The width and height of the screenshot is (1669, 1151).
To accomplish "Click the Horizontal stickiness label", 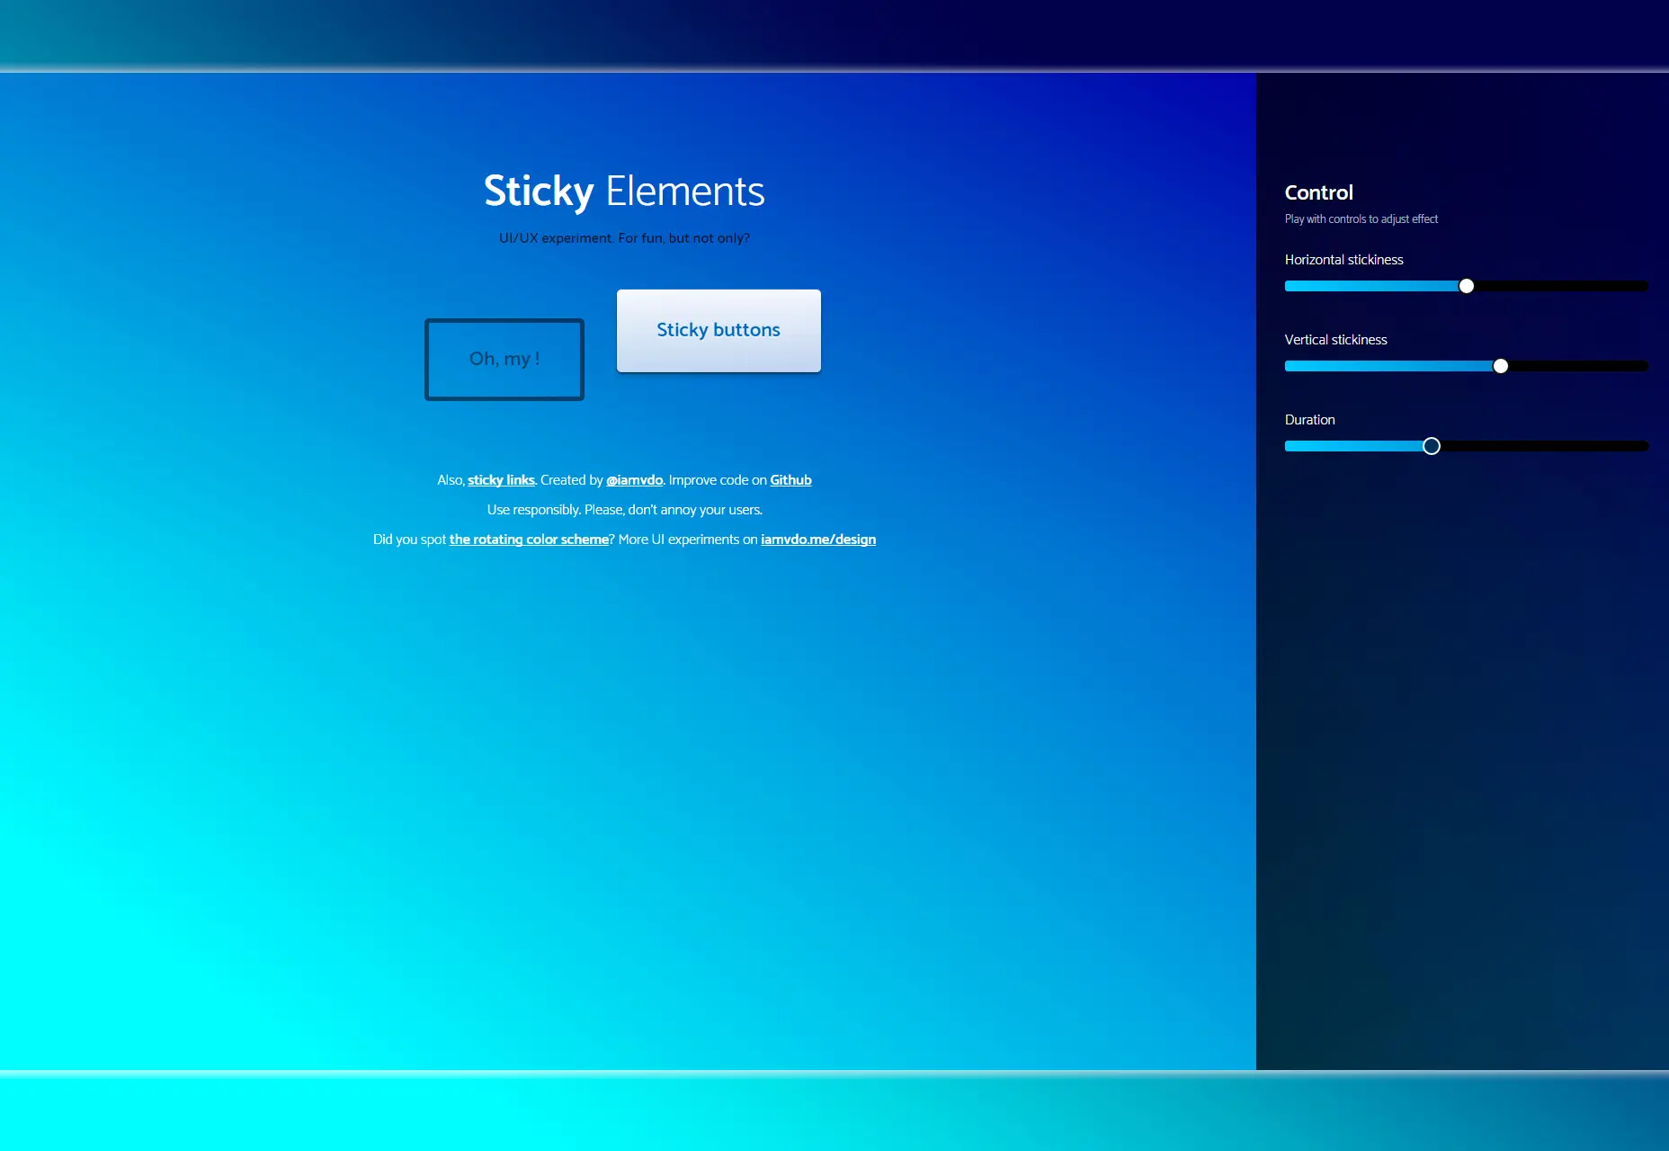I will [x=1343, y=259].
